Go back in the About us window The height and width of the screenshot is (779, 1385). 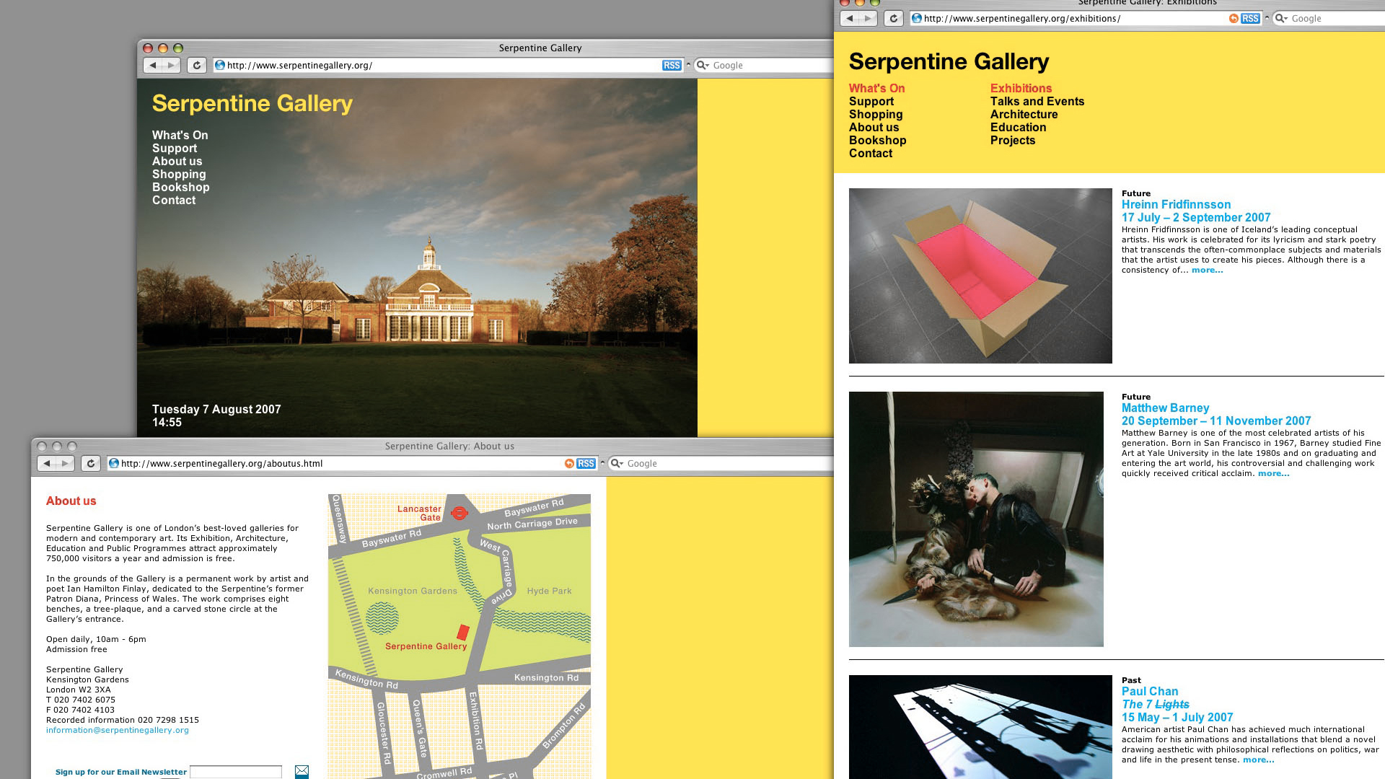(x=48, y=464)
